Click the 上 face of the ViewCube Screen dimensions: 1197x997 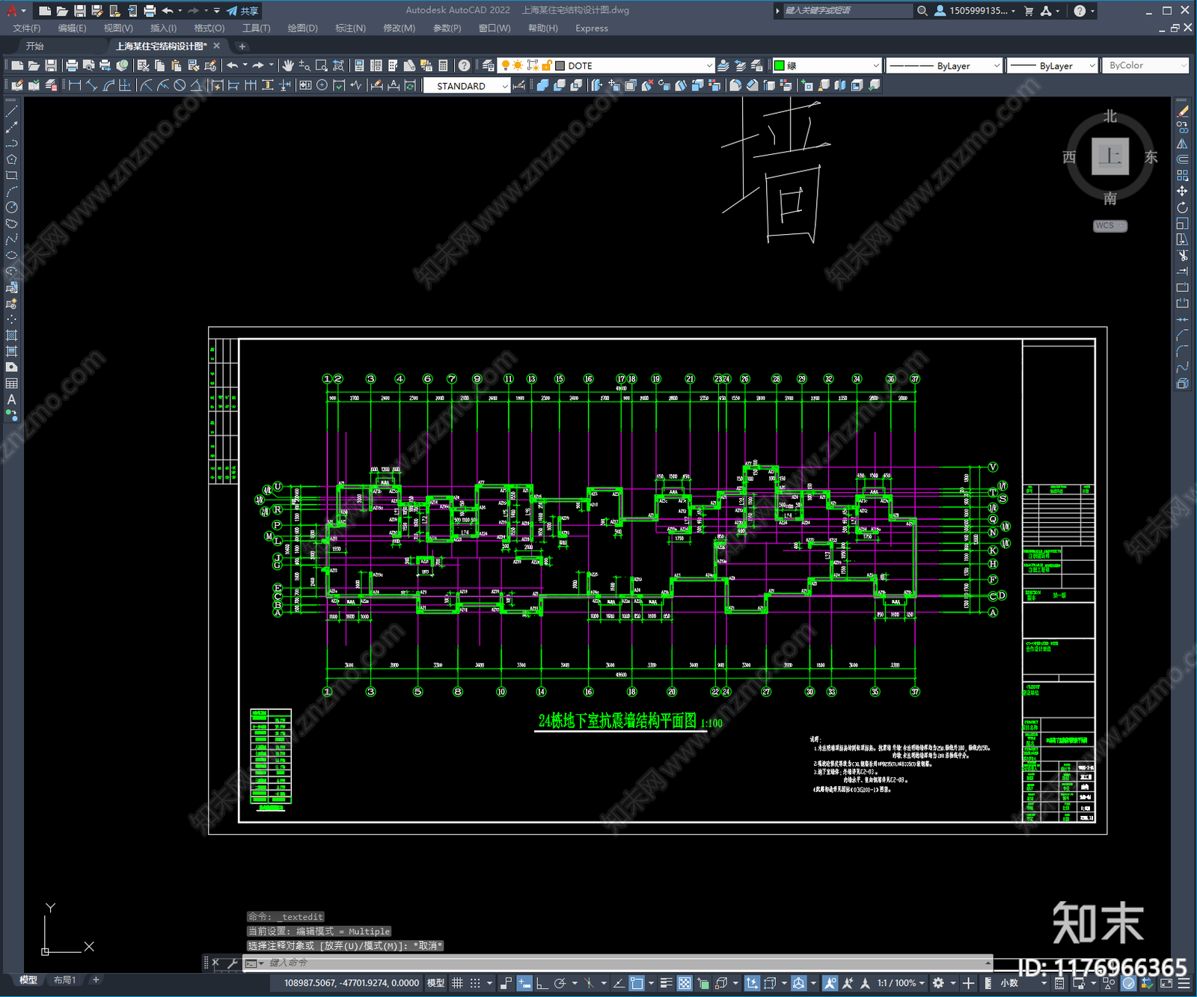pos(1110,156)
